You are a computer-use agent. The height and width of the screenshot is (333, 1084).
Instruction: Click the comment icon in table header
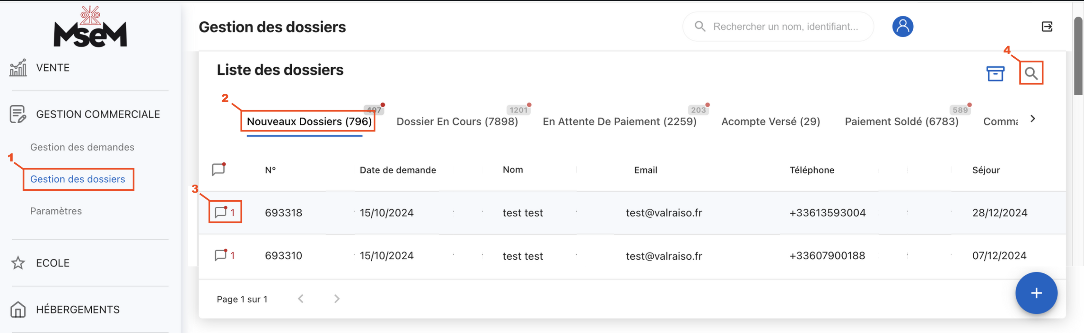point(218,169)
